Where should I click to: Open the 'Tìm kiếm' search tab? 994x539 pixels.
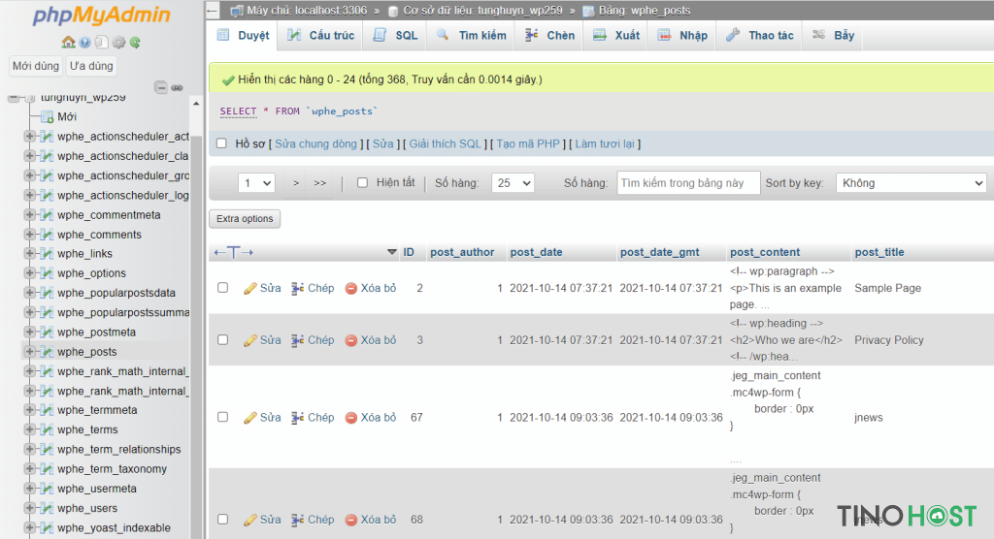(472, 36)
